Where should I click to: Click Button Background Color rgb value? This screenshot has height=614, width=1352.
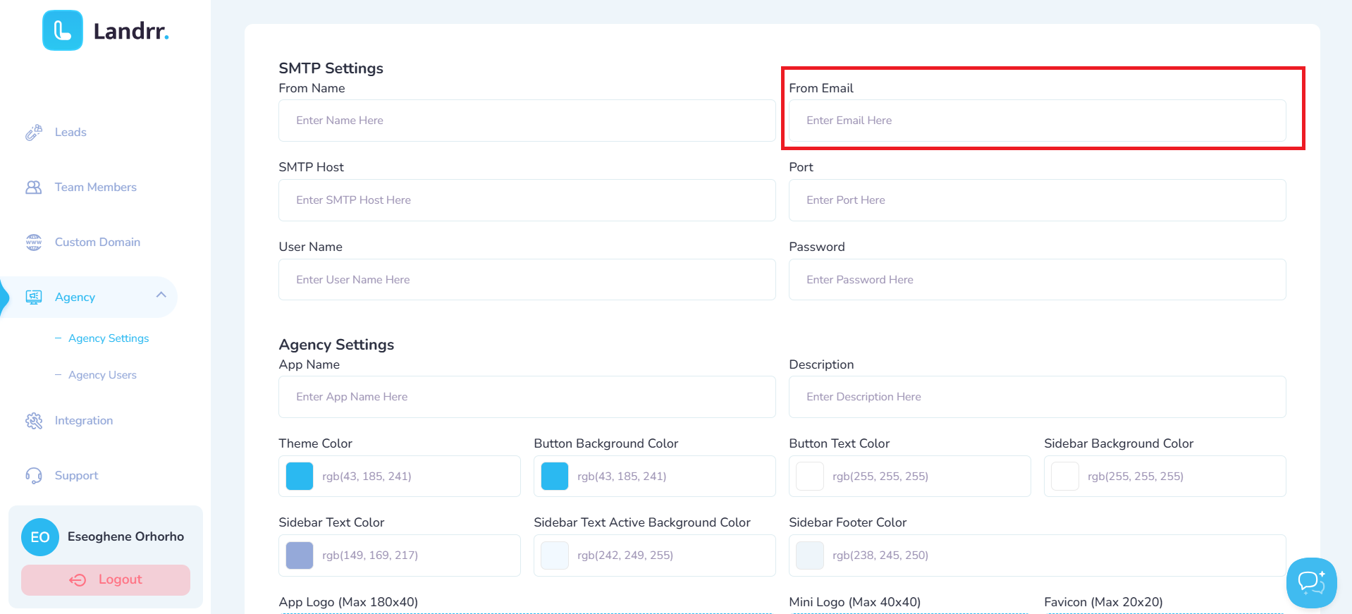point(622,477)
